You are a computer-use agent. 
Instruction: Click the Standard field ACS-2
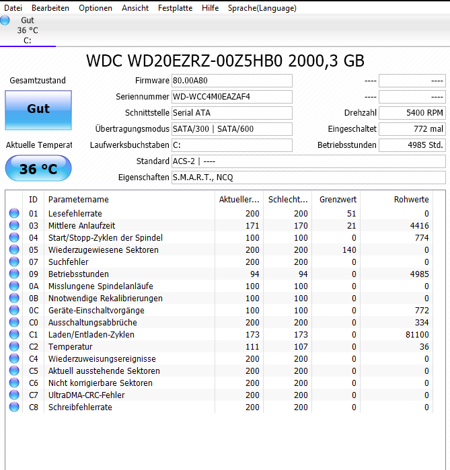[309, 161]
